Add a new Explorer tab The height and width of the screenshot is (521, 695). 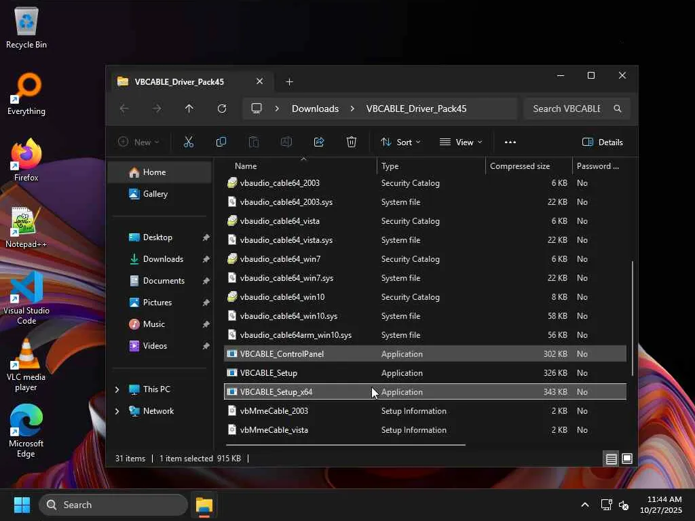tap(289, 81)
